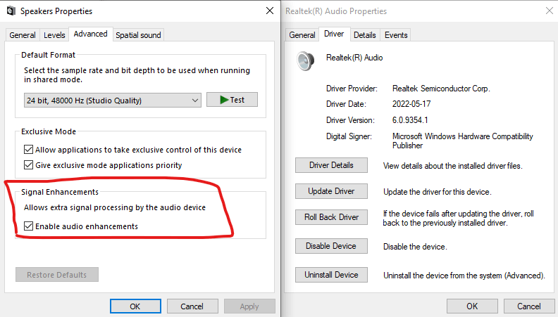
Task: Select the Advanced tab in Speakers Properties
Action: click(x=90, y=34)
